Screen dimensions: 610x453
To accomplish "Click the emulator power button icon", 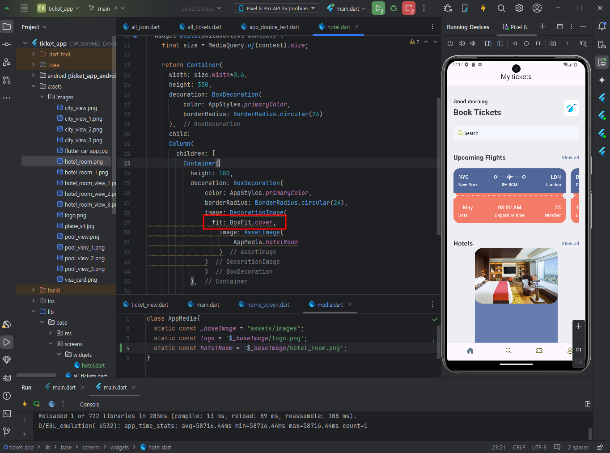I will pyautogui.click(x=450, y=43).
